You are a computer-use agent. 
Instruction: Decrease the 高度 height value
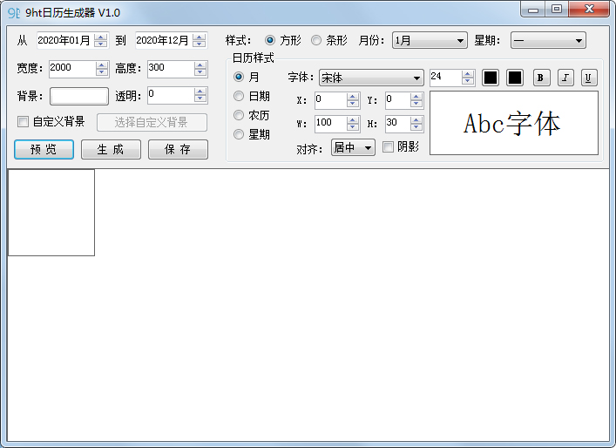pos(200,72)
